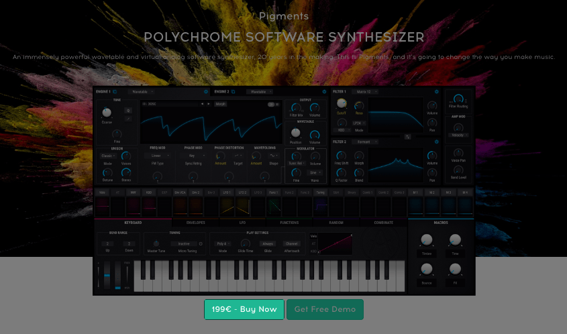
Task: Click the Coarse tune knob
Action: (x=106, y=113)
